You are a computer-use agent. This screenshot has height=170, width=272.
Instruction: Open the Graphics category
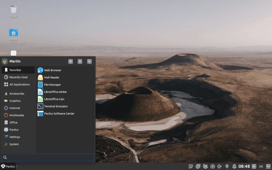coord(18,101)
